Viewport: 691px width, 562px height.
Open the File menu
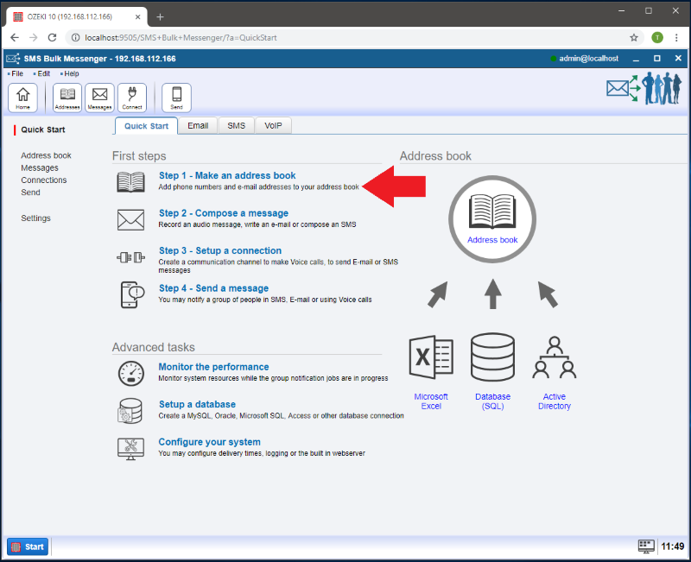(17, 74)
